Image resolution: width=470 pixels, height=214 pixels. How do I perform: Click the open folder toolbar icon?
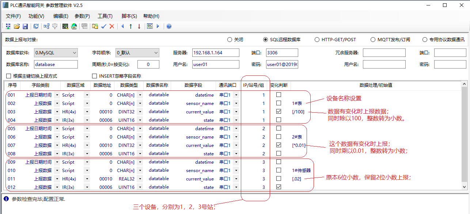(17, 26)
